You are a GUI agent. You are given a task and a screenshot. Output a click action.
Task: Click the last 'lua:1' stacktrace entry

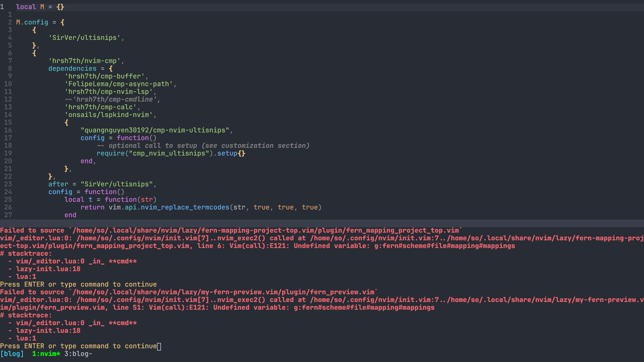(26, 338)
